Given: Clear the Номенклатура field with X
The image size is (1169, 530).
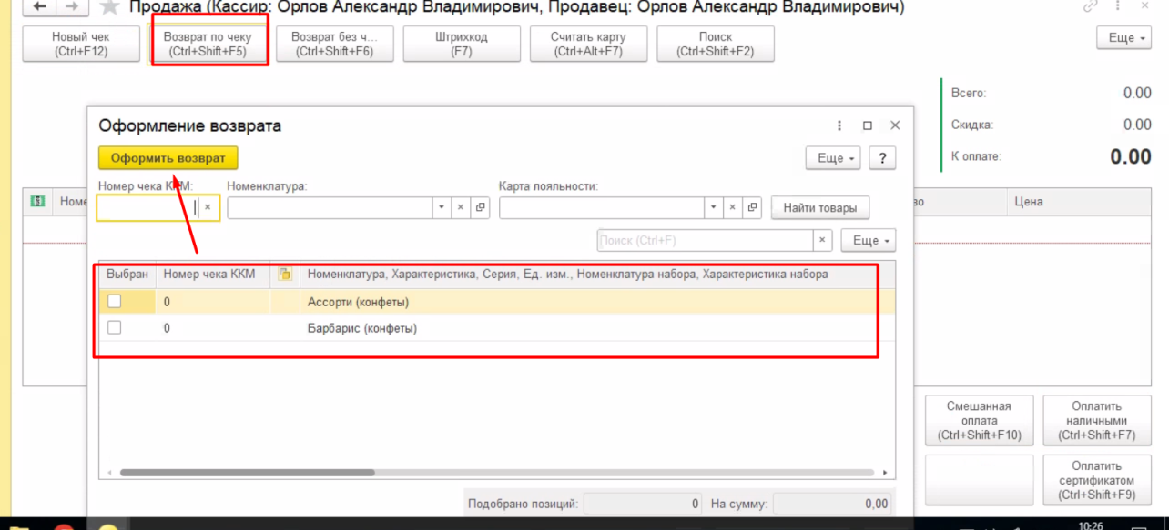Looking at the screenshot, I should pos(461,208).
